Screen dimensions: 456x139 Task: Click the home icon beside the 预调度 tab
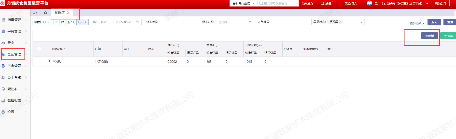pos(45,13)
